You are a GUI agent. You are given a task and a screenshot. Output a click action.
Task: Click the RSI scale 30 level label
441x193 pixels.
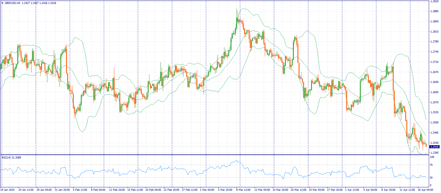click(432, 178)
